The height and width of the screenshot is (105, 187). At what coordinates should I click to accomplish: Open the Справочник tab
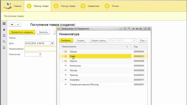click(90, 6)
